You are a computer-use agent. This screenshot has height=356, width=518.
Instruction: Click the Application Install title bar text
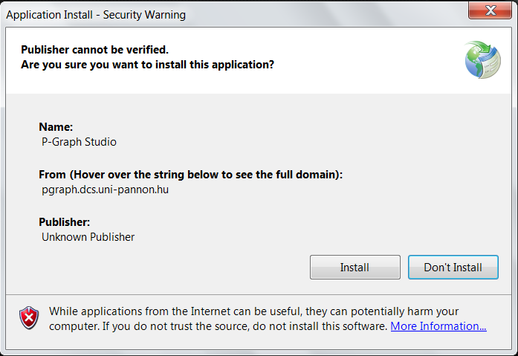[x=96, y=15]
